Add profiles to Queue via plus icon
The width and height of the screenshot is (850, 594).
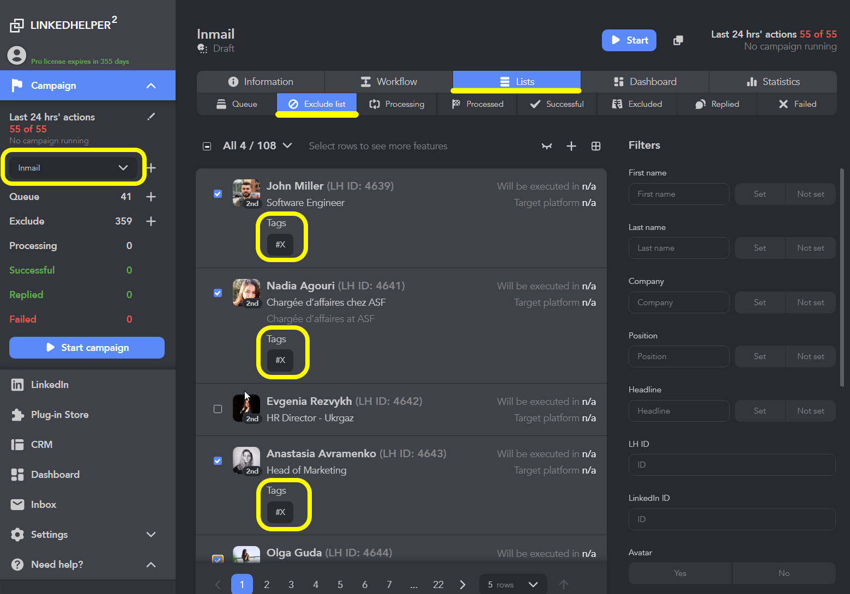[x=151, y=197]
